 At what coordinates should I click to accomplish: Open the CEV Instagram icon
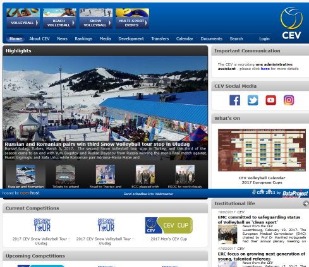pyautogui.click(x=289, y=100)
